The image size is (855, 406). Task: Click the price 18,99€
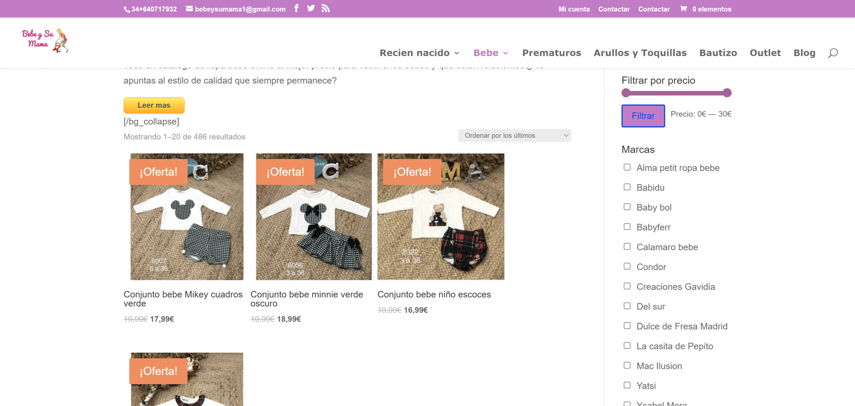coord(289,319)
